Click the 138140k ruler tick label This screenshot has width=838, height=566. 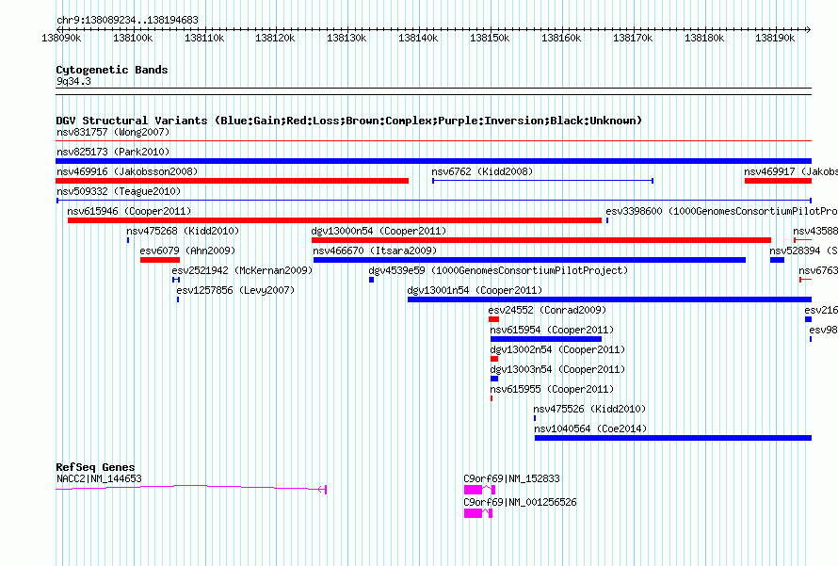pyautogui.click(x=418, y=38)
